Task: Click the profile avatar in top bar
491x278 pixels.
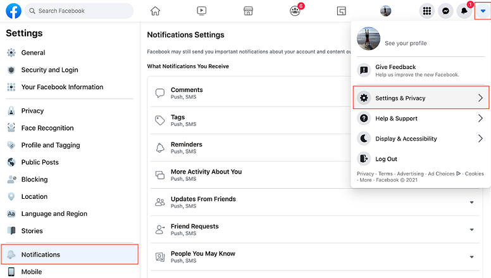Action: point(386,11)
